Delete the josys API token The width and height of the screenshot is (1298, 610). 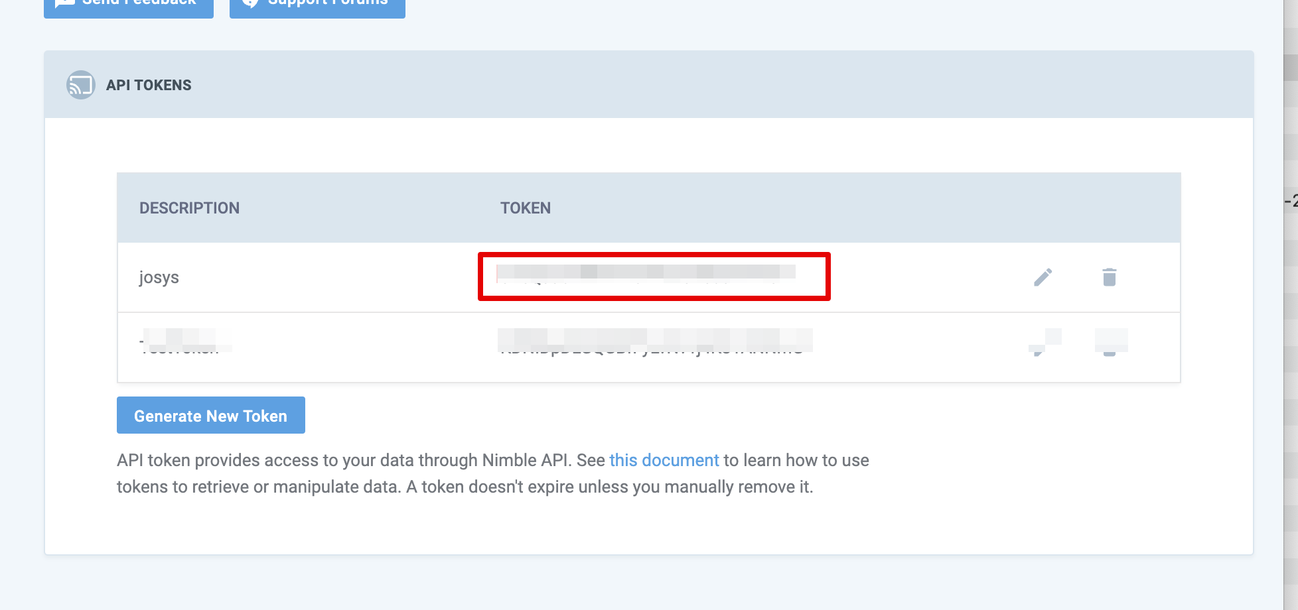click(x=1109, y=277)
